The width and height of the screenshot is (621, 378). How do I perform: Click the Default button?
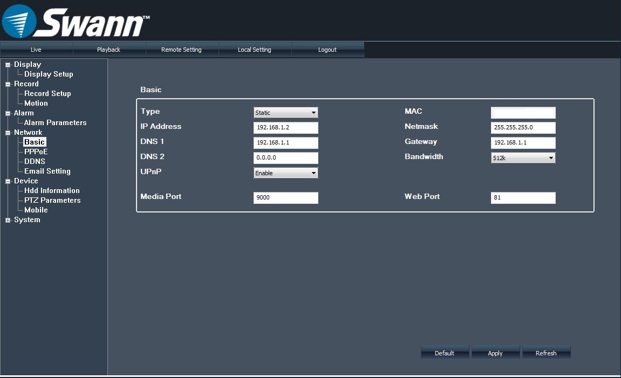coord(445,353)
